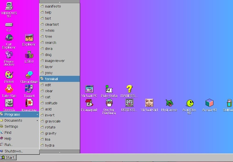Select help in the programs list
Screen dimensions: 233x162
[60, 12]
